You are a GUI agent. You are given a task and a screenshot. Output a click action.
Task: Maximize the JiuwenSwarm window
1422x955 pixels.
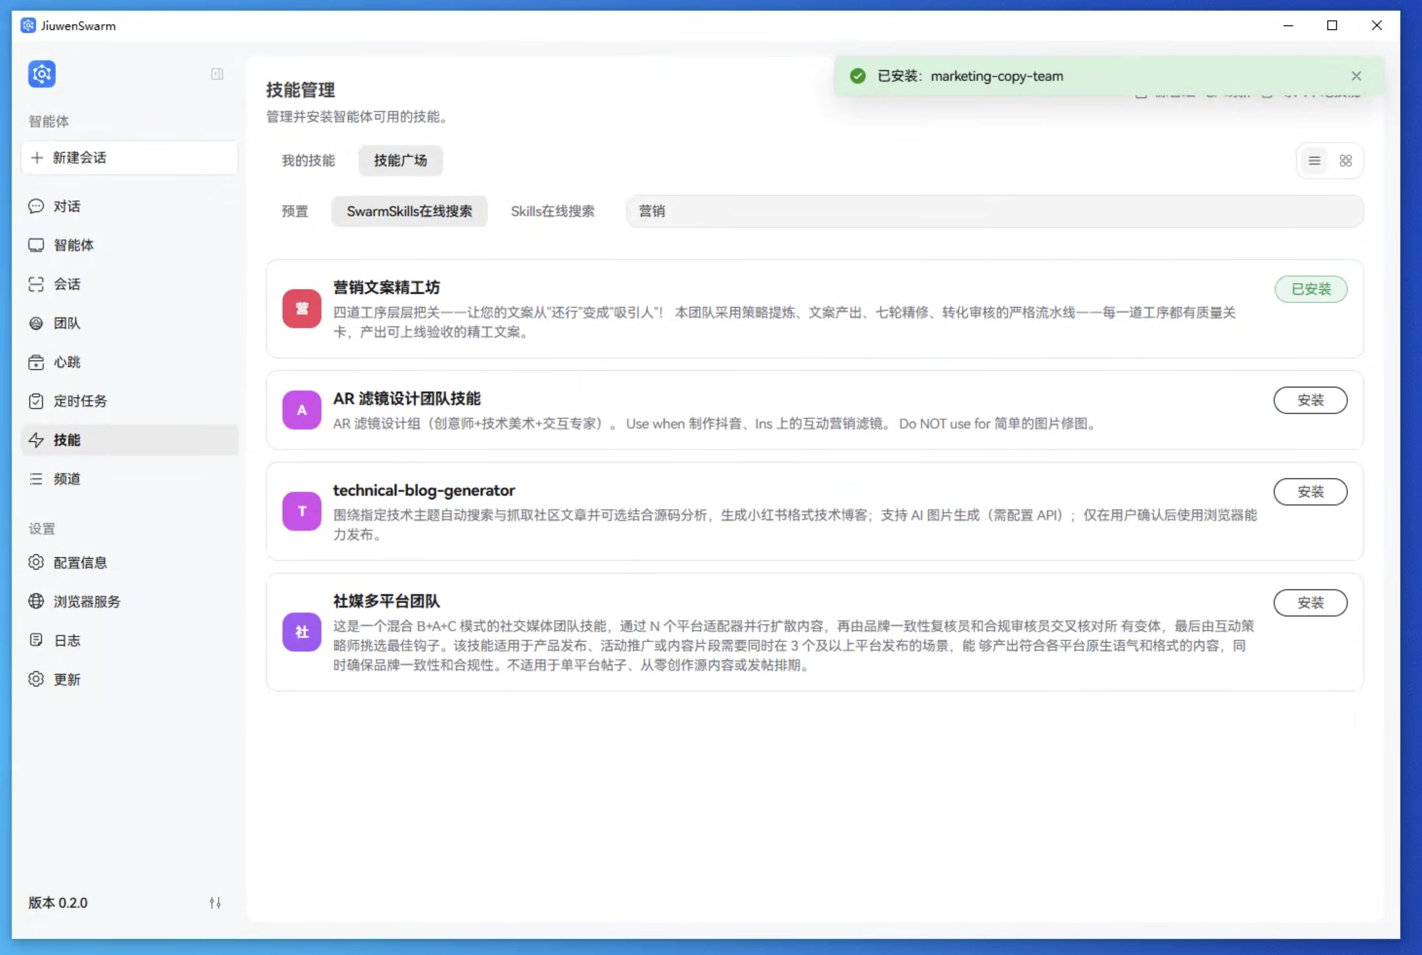1332,25
